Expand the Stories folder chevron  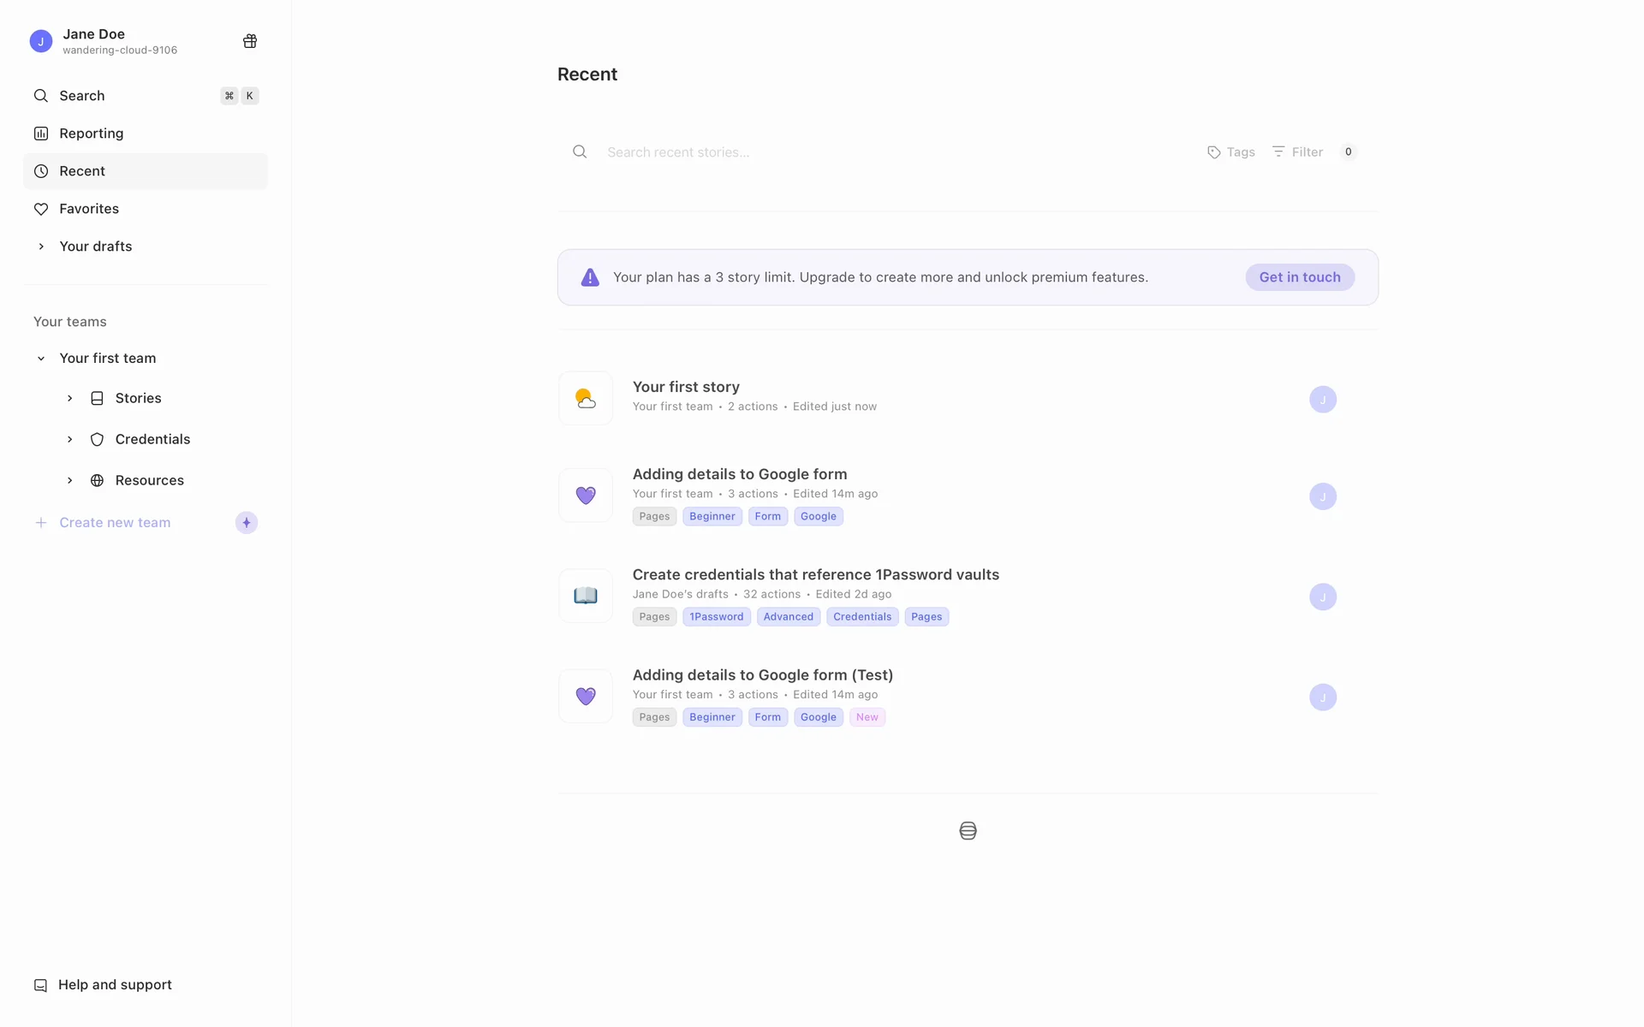coord(70,399)
